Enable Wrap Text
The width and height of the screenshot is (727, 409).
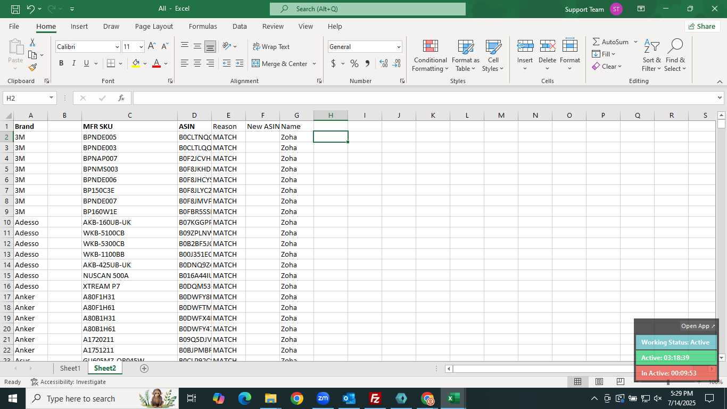[271, 46]
